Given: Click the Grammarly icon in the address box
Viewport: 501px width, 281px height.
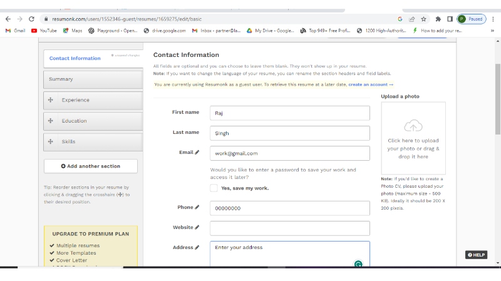Looking at the screenshot, I should pyautogui.click(x=358, y=264).
